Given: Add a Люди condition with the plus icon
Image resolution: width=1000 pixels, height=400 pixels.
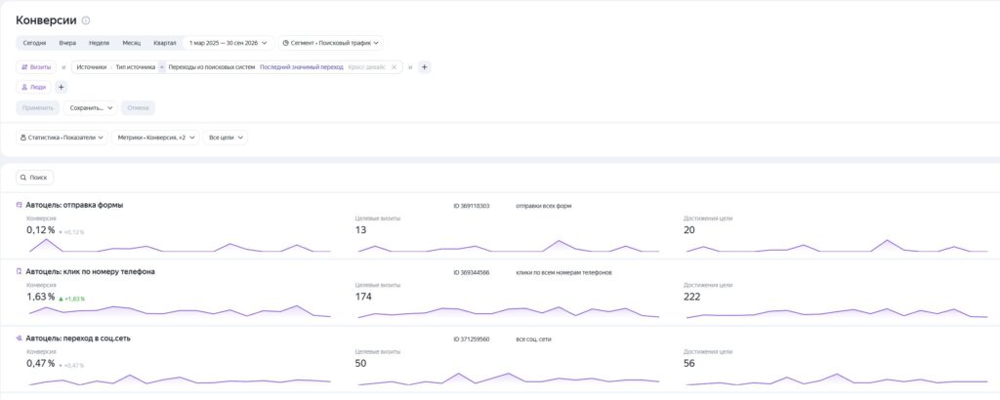Looking at the screenshot, I should (62, 87).
